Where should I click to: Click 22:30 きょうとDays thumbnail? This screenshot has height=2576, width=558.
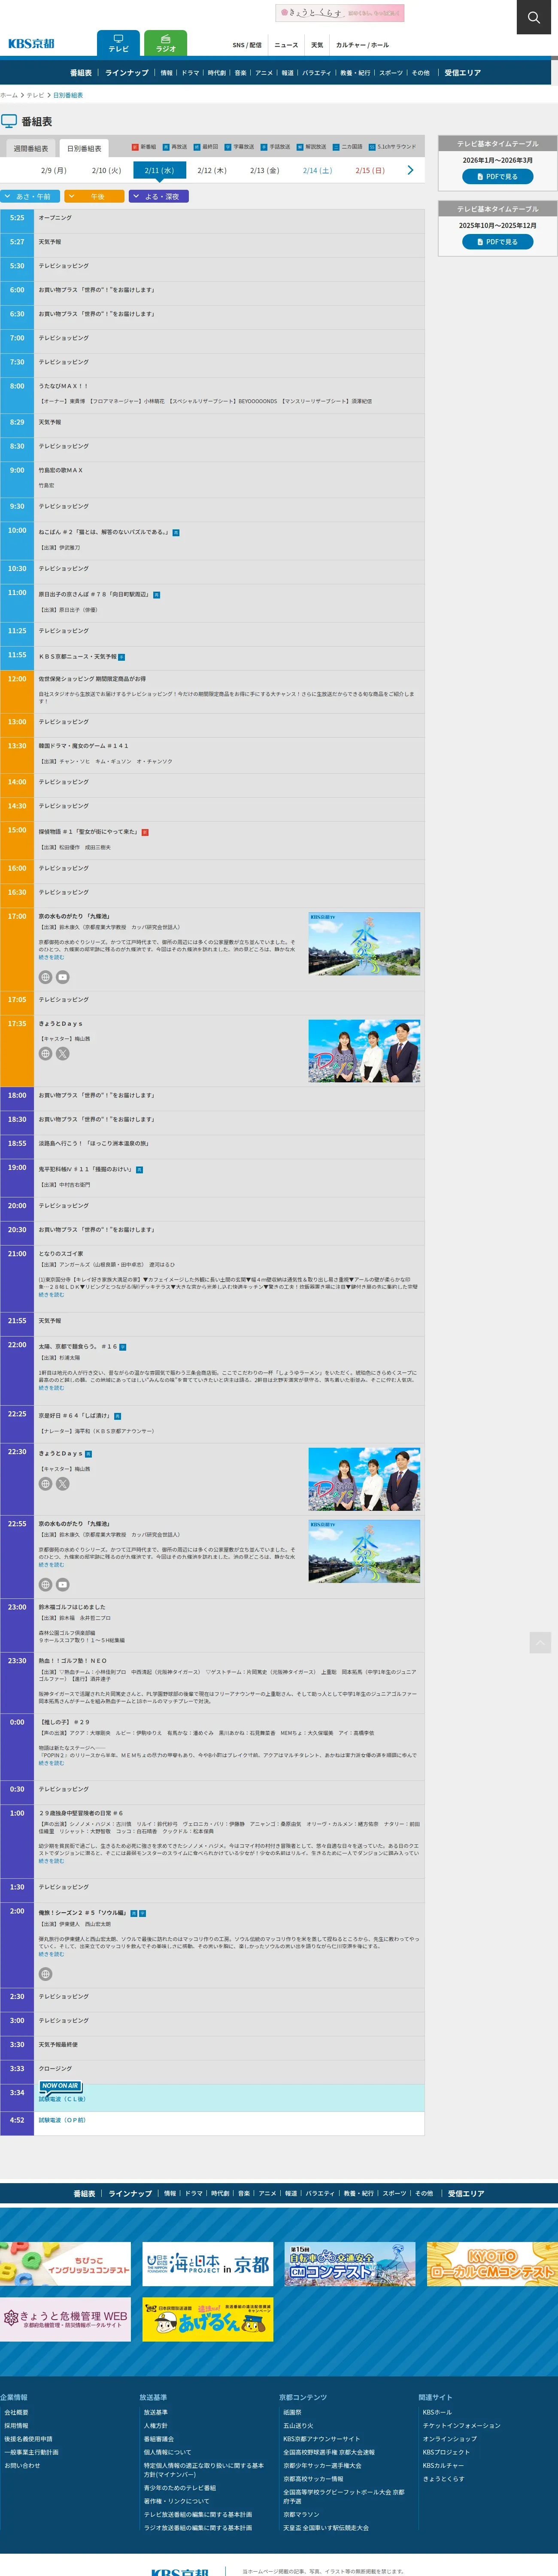(x=364, y=1478)
